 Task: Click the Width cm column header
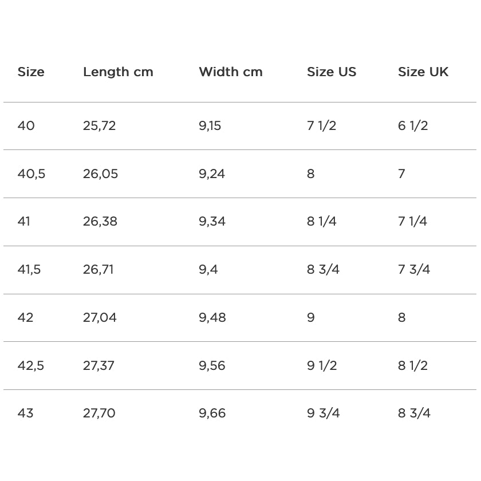[x=230, y=72]
